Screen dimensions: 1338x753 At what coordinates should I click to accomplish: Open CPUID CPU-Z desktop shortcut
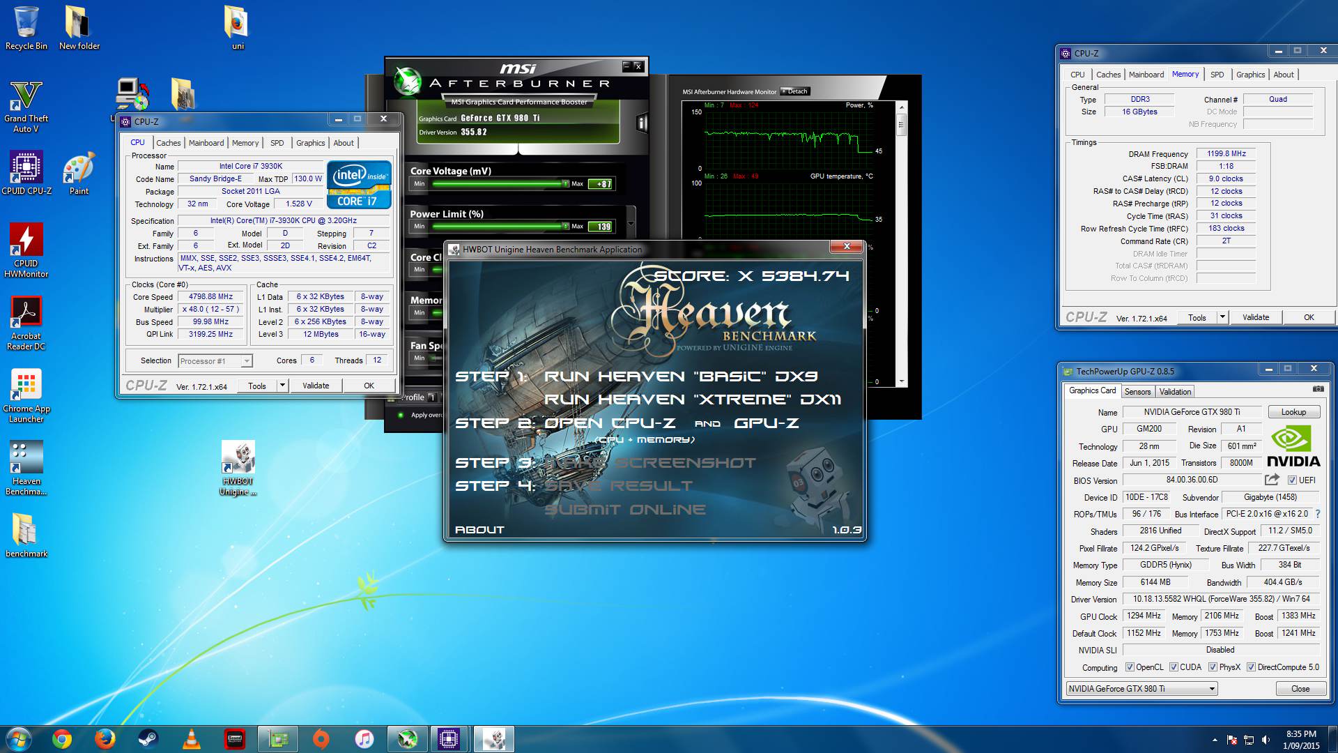point(26,172)
